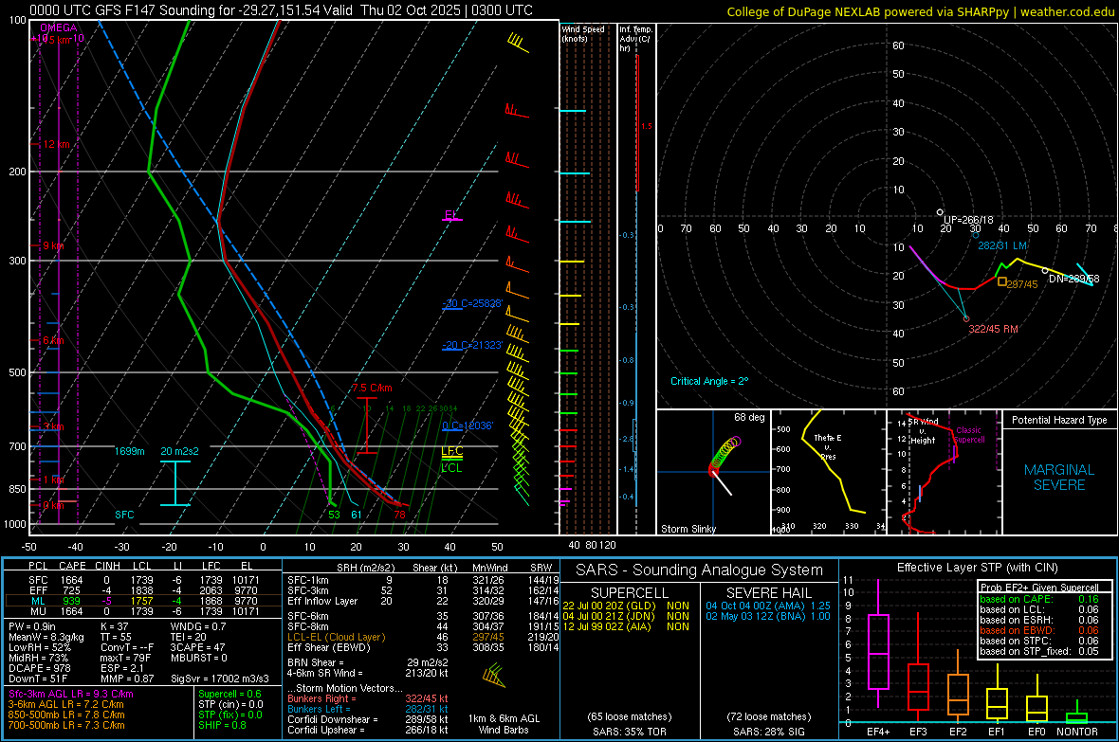Click the magenta EF4+ box plot
The height and width of the screenshot is (742, 1119).
(x=878, y=644)
